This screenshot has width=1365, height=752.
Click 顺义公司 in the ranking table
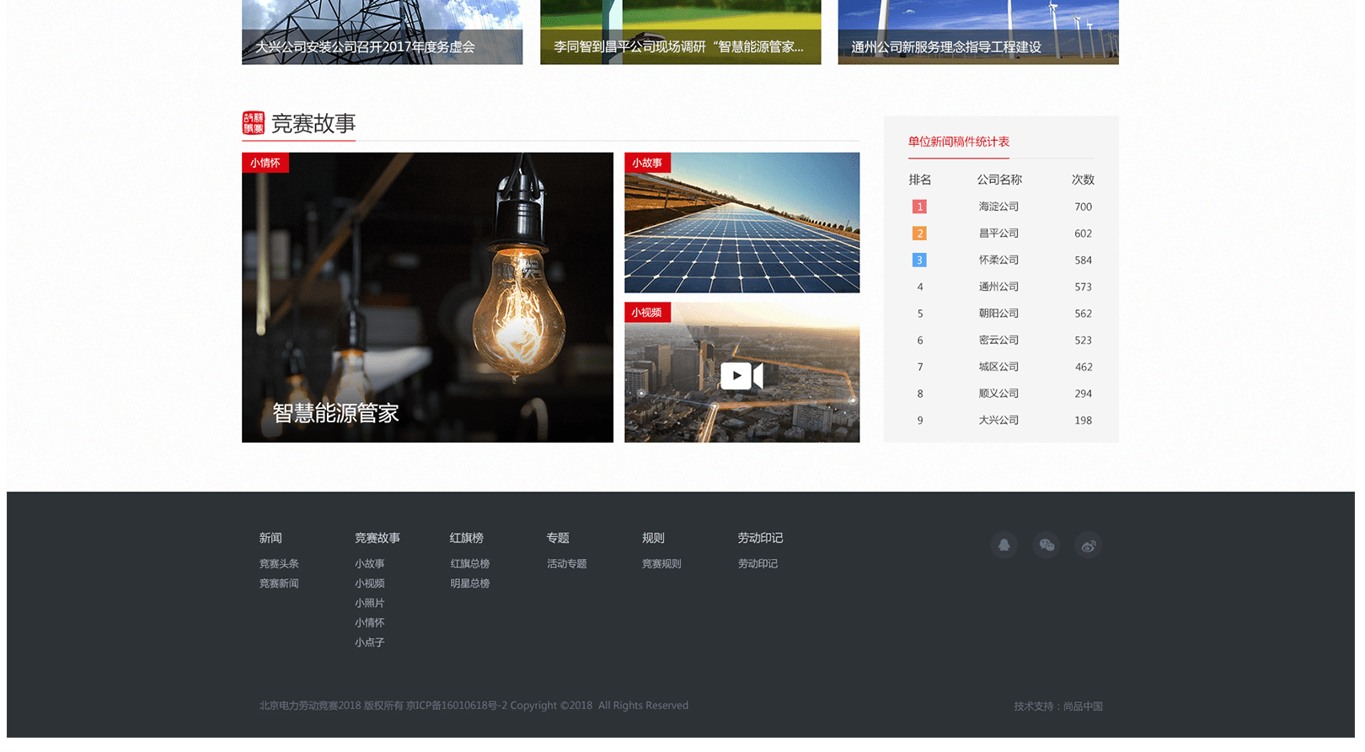(x=998, y=394)
